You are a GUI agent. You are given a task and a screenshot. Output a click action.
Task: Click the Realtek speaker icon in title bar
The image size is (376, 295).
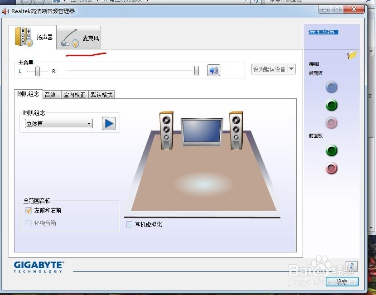click(5, 11)
